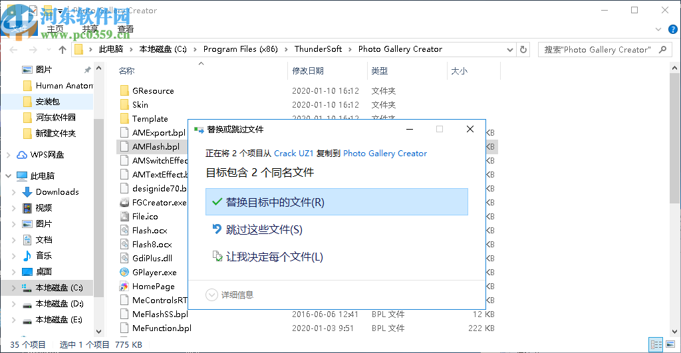This screenshot has width=681, height=353.
Task: Click file list scroll down arrow
Action: (674, 332)
